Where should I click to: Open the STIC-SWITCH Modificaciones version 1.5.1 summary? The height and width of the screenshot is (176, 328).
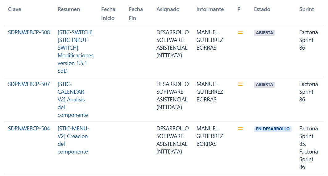(x=76, y=51)
